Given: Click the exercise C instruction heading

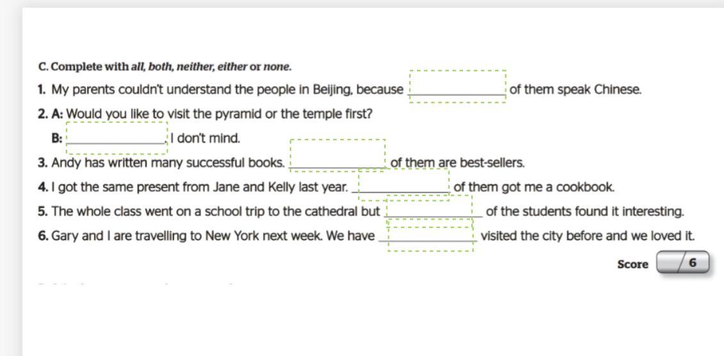Looking at the screenshot, I should [165, 67].
